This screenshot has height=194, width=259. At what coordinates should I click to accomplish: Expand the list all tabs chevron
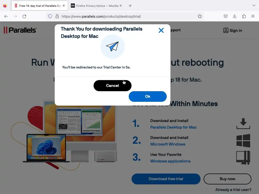point(254,6)
